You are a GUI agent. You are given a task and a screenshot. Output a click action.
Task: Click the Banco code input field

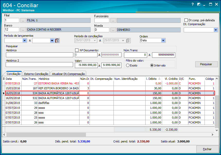[x=12, y=30]
